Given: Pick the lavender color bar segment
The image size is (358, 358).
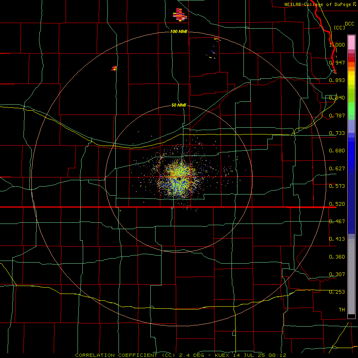Looking at the screenshot, I should pos(351,126).
